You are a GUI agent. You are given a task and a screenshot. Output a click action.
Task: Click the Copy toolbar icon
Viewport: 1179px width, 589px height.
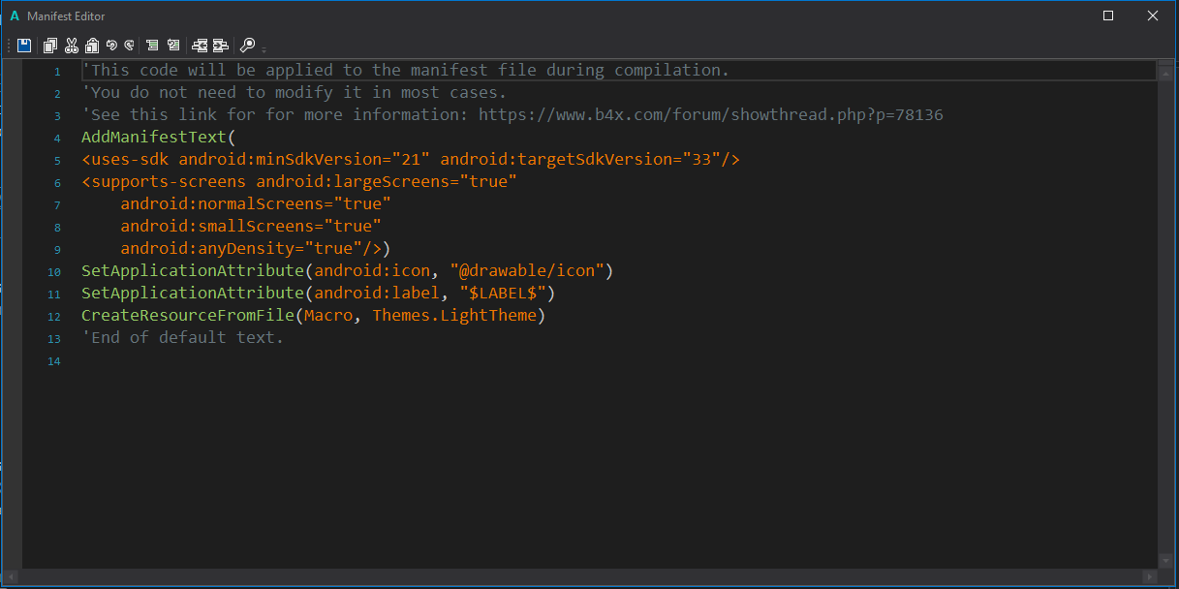[50, 45]
